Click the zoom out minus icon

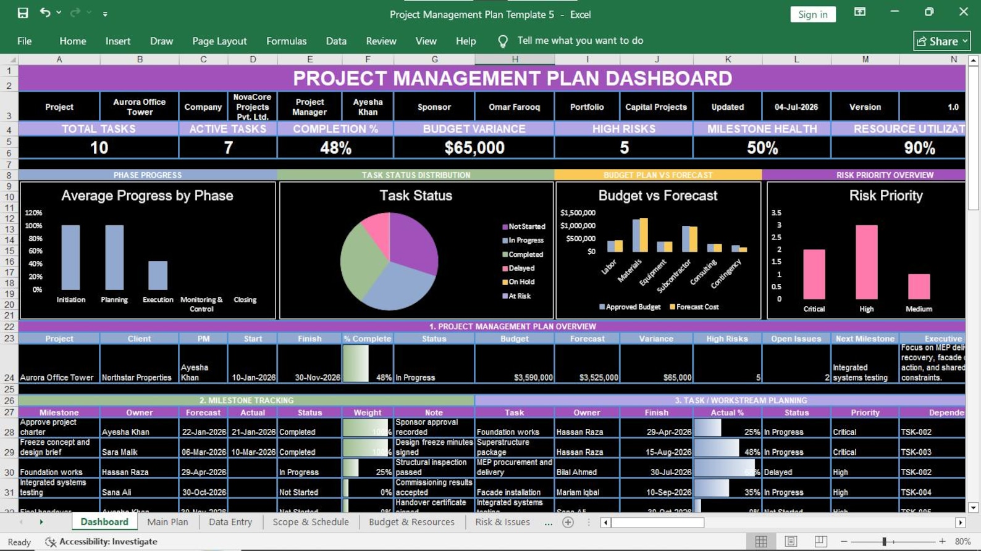pos(844,542)
